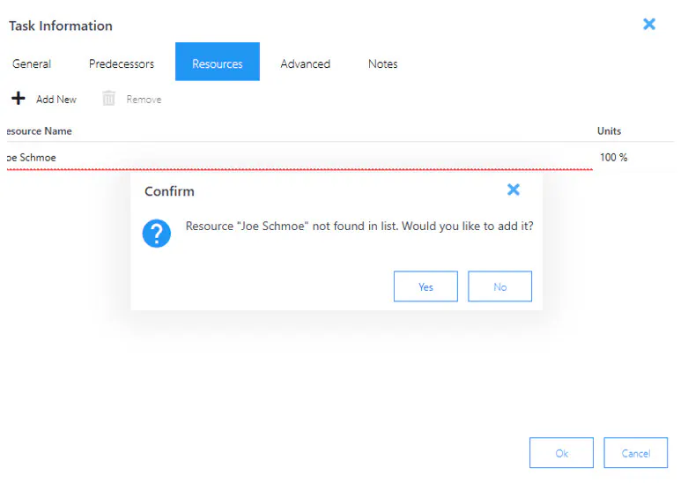The width and height of the screenshot is (688, 483).
Task: Click the Resource Name column header
Action: point(39,130)
